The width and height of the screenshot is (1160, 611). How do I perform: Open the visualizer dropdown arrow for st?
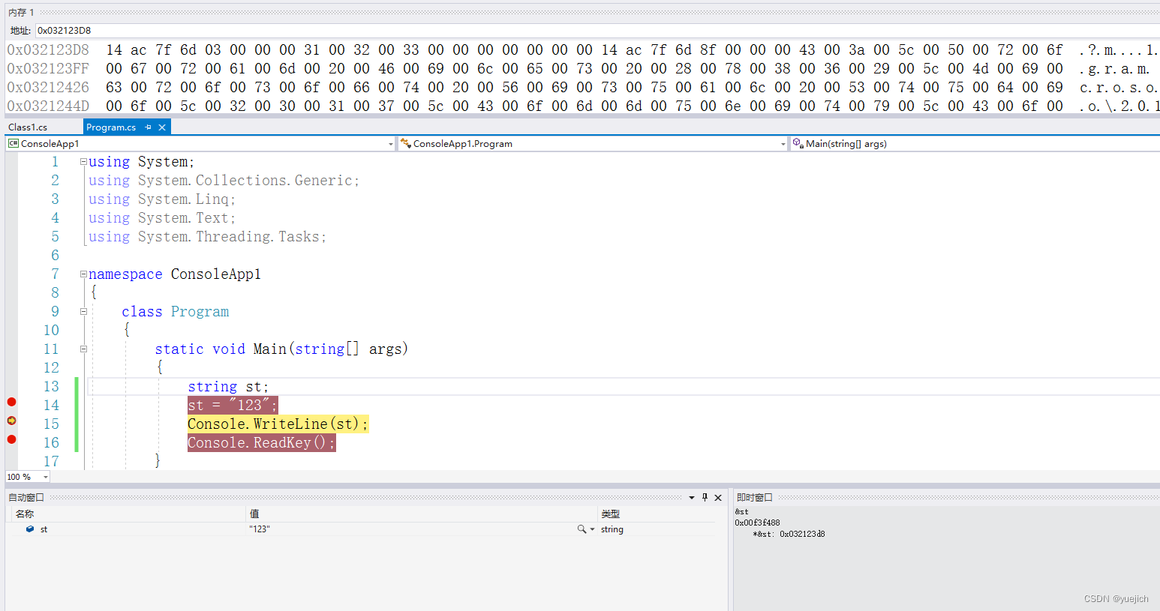tap(592, 529)
